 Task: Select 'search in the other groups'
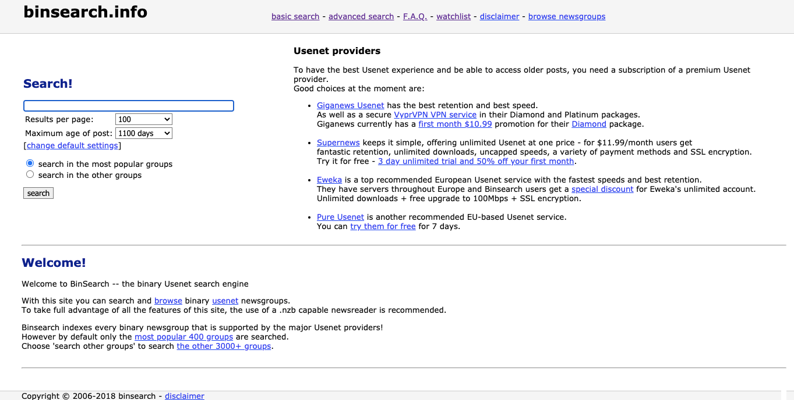coord(30,174)
